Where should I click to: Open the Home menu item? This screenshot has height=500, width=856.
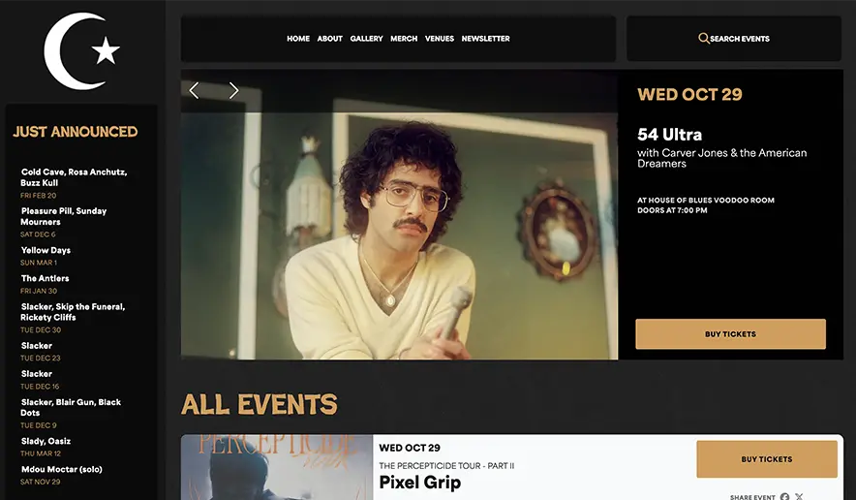(x=298, y=38)
